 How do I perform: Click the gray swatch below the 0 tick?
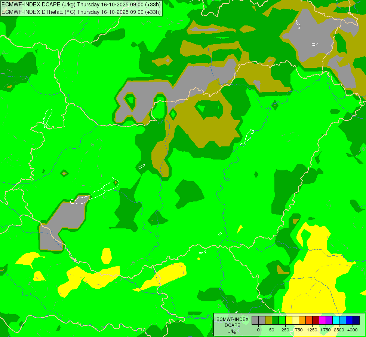255,321
